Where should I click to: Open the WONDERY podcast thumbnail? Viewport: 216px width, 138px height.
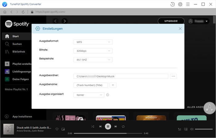(x=151, y=118)
